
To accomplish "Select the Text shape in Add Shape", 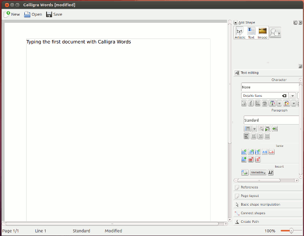I will [251, 33].
